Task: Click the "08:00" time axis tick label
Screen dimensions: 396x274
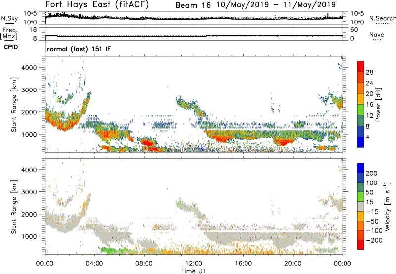Action: point(144,264)
